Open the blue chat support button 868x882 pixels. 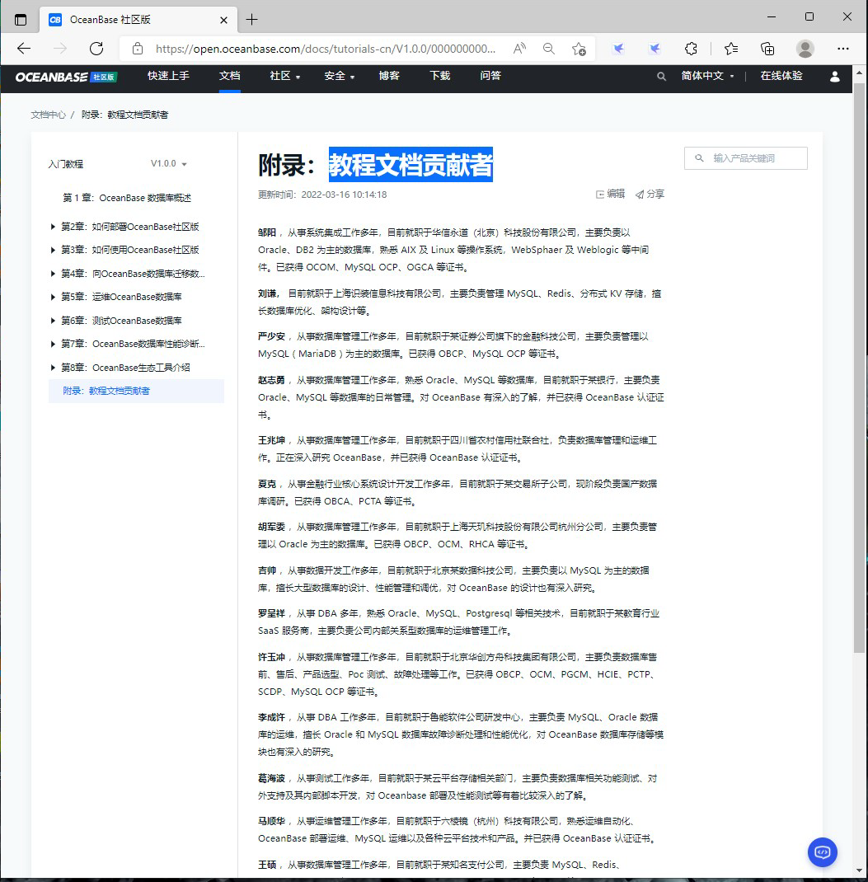(823, 852)
